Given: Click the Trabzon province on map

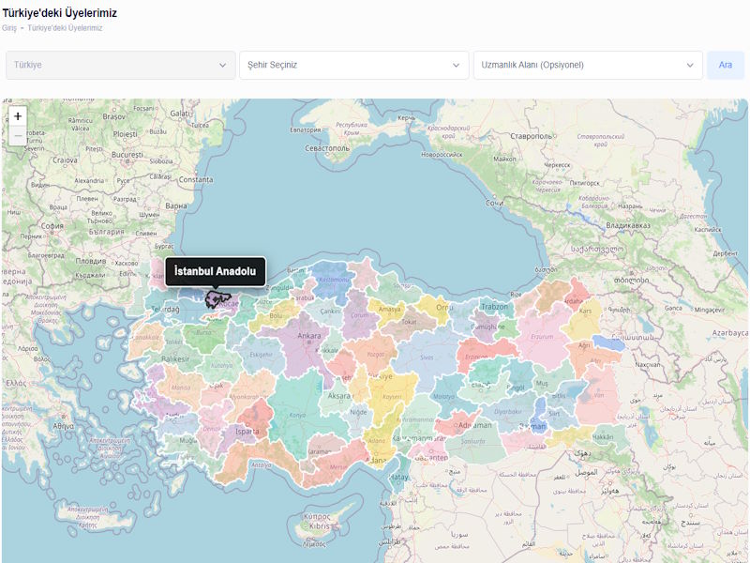Looking at the screenshot, I should 494,307.
